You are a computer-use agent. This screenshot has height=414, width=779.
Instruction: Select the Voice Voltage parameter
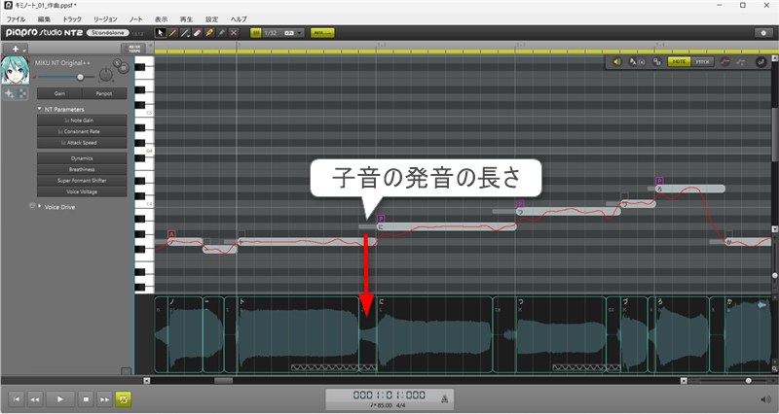pyautogui.click(x=82, y=191)
